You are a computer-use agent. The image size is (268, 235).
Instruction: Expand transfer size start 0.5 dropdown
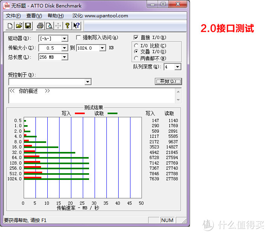pos(64,48)
